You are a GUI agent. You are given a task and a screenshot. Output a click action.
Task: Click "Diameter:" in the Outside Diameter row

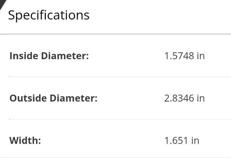73,98
